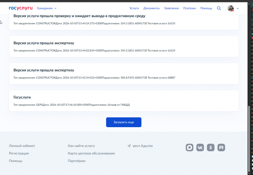
Task: Open the user profile avatar
Action: [231, 8]
